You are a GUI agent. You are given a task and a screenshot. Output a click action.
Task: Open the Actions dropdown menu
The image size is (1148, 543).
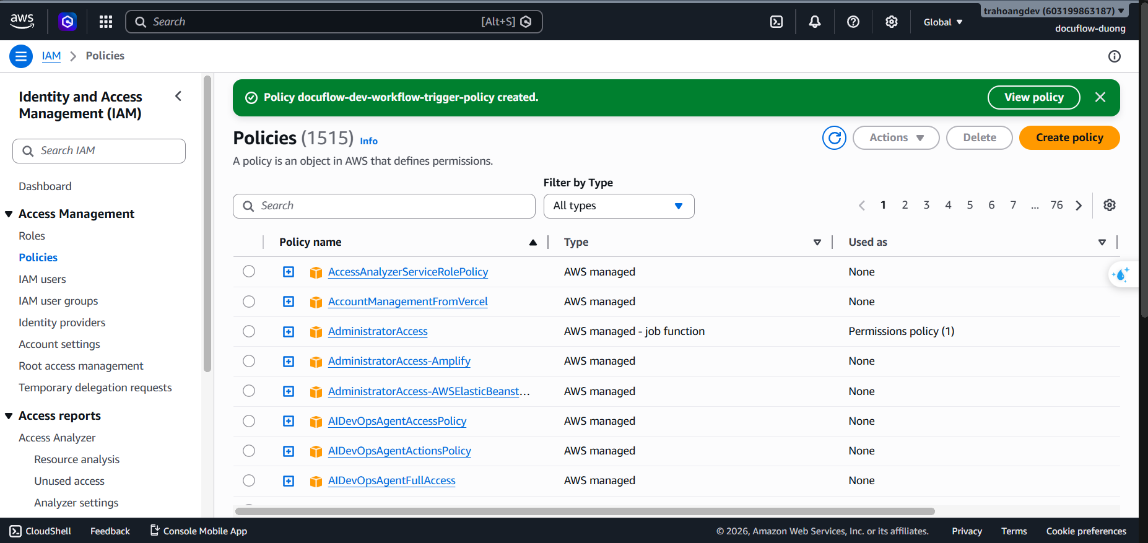(896, 137)
